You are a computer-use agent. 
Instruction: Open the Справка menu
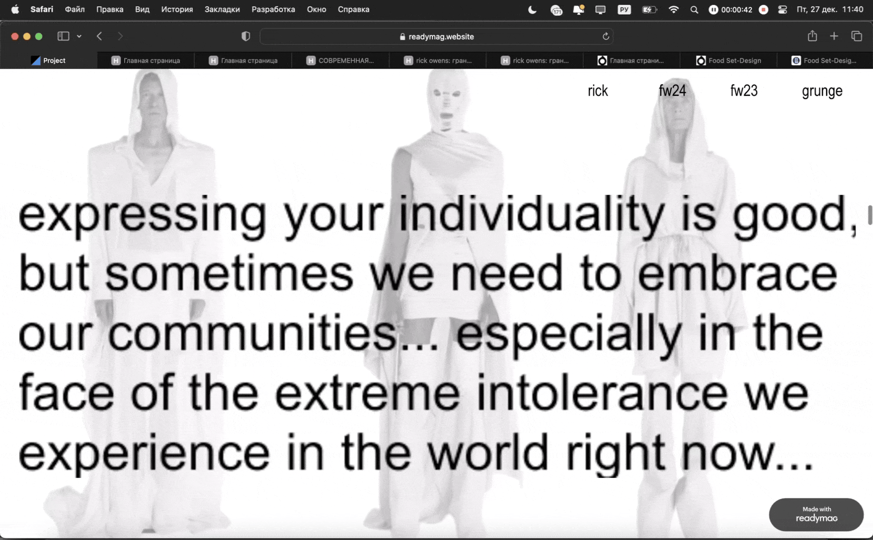click(x=353, y=9)
